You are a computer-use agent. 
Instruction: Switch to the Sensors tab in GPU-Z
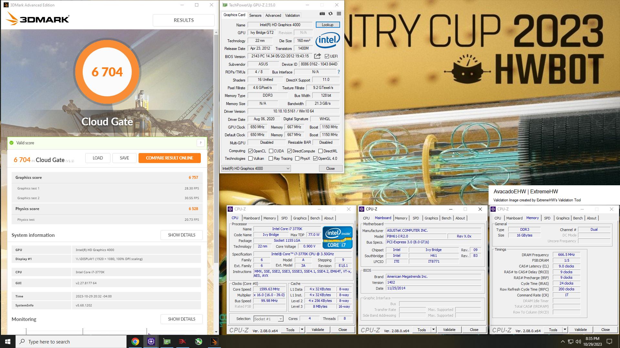coord(255,15)
